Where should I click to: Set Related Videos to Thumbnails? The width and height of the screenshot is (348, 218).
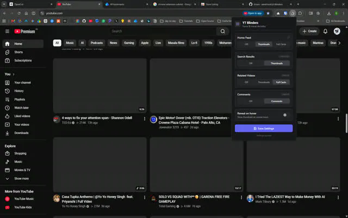coord(264,82)
